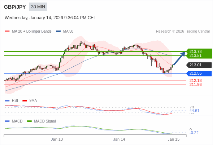
Task: Click the blue MACD legend swatch
Action: pos(7,121)
